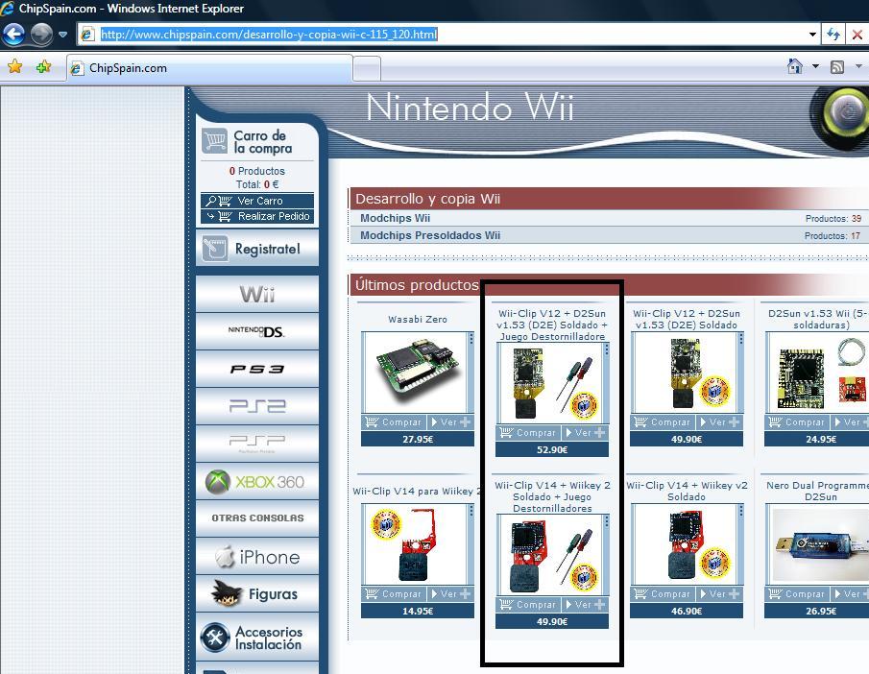The height and width of the screenshot is (674, 869).
Task: Click the browser Back button
Action: point(13,35)
